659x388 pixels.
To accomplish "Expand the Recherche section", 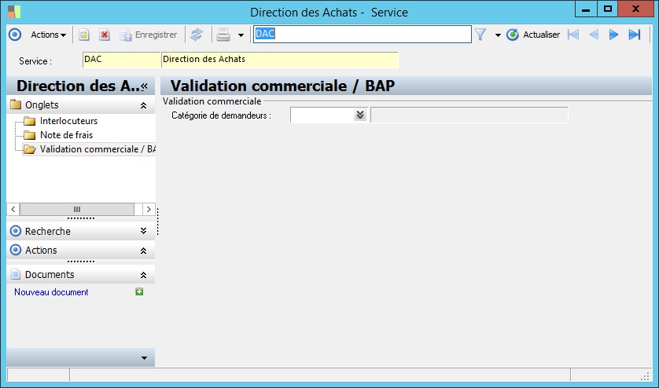I will [x=143, y=231].
